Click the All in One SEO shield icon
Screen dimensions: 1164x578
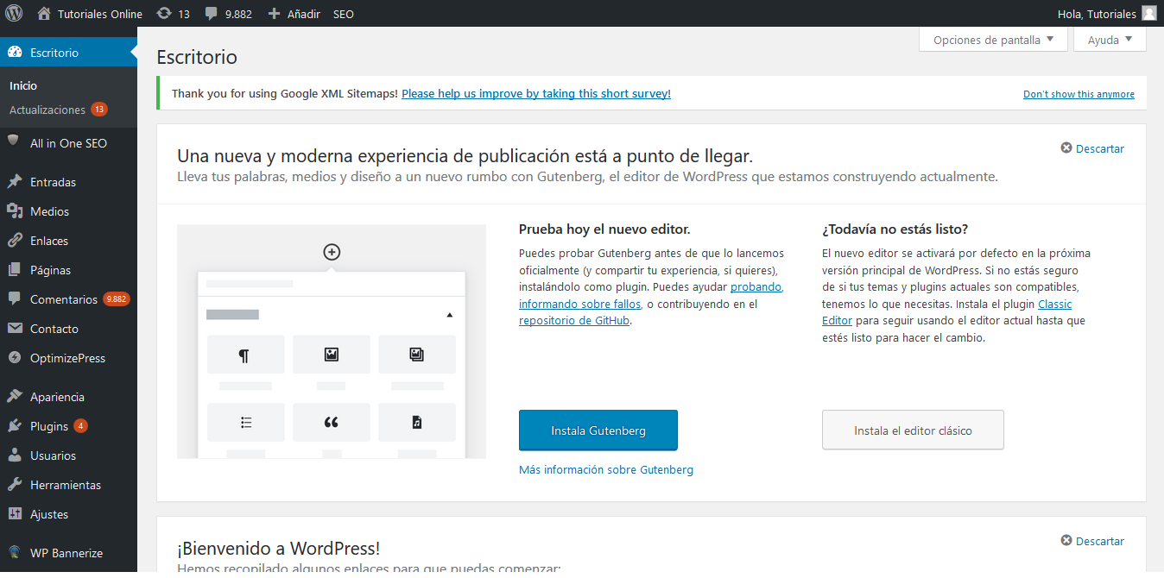[15, 141]
